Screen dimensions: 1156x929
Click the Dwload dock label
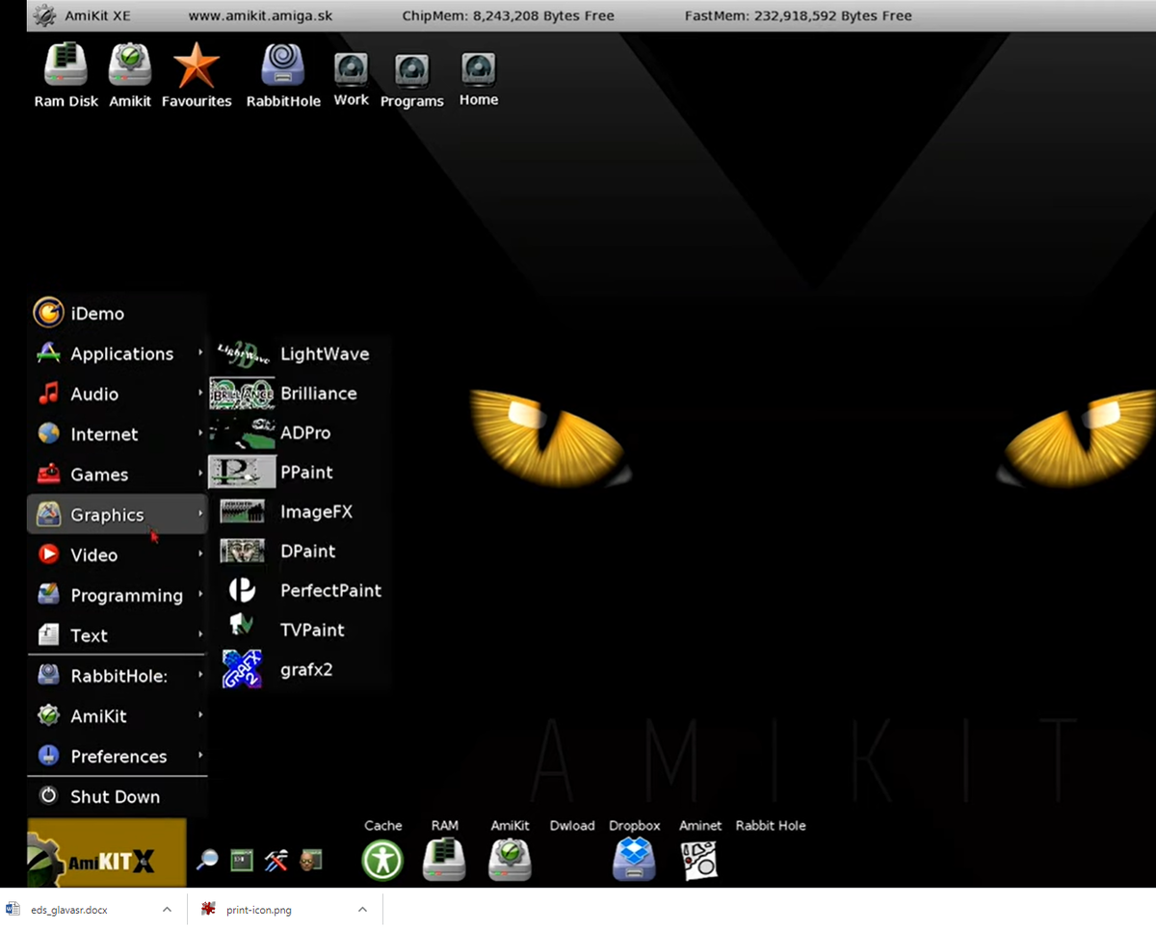[x=572, y=825]
